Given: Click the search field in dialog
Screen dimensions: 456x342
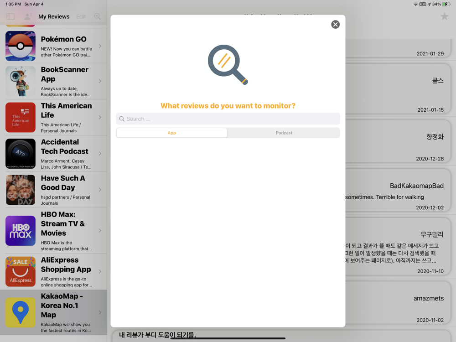Looking at the screenshot, I should (228, 119).
